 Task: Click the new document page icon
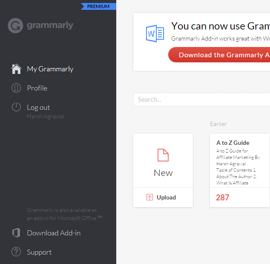pyautogui.click(x=163, y=155)
